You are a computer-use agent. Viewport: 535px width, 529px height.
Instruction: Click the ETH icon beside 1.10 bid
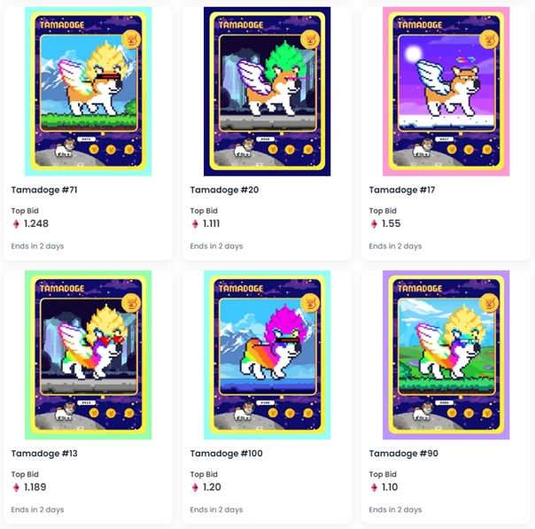click(x=374, y=487)
